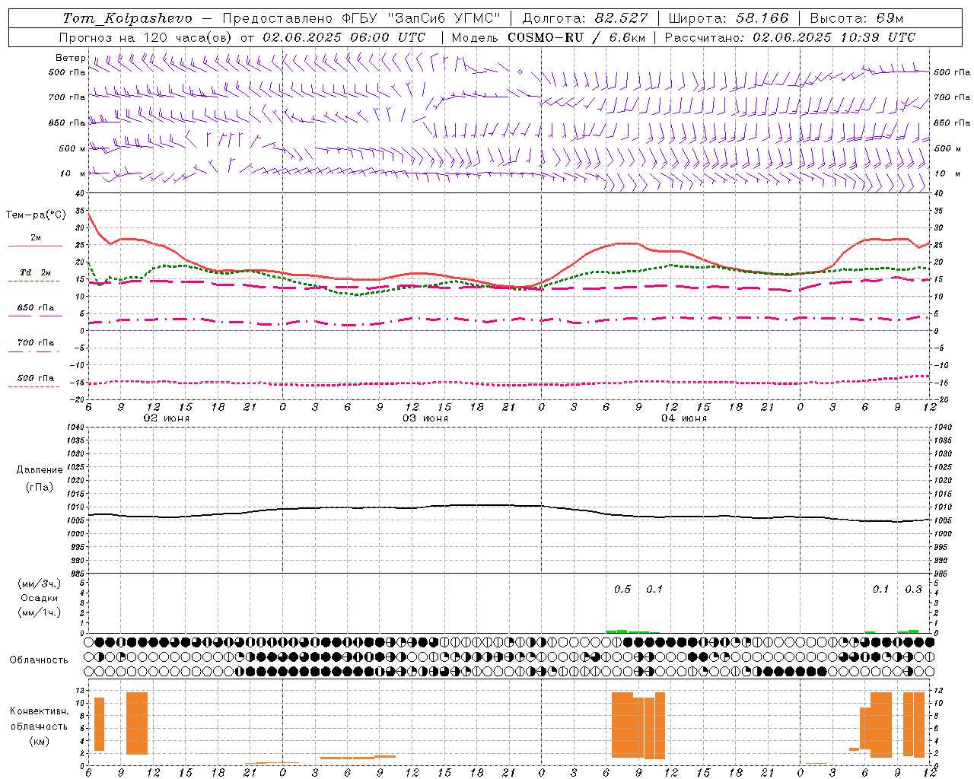Click the Tom_Kolpashevo station title
This screenshot has height=779, width=974.
click(127, 18)
